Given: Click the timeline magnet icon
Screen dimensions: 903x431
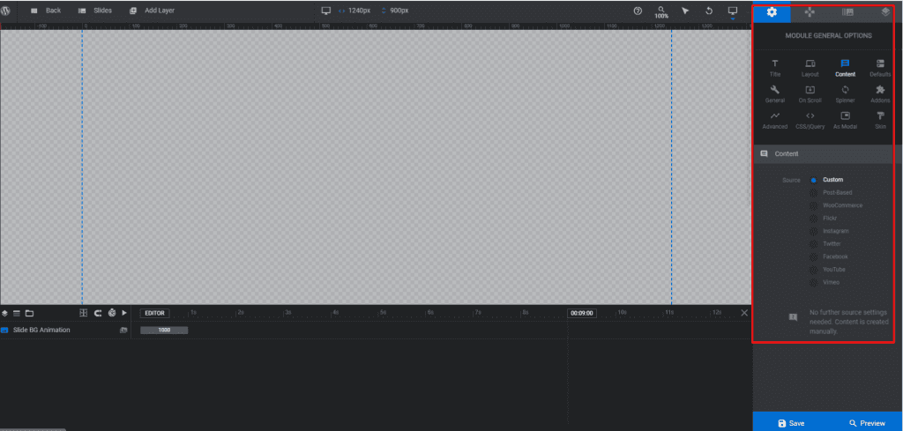Looking at the screenshot, I should 98,313.
